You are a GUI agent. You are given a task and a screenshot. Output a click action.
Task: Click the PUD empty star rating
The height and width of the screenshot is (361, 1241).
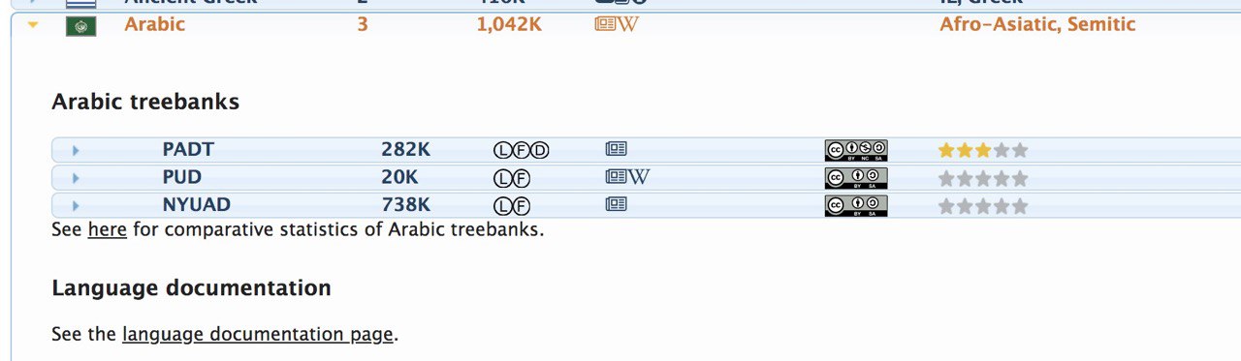[983, 178]
